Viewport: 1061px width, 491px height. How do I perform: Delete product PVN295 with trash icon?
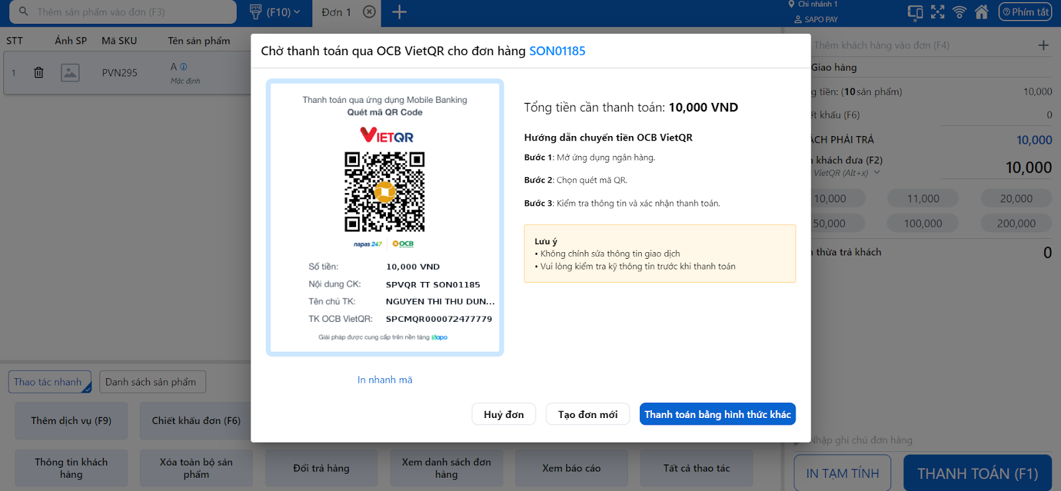pyautogui.click(x=39, y=73)
